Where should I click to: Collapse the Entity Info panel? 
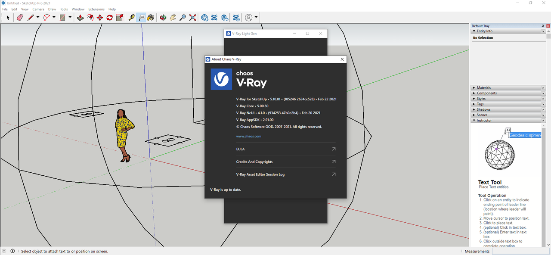point(474,31)
